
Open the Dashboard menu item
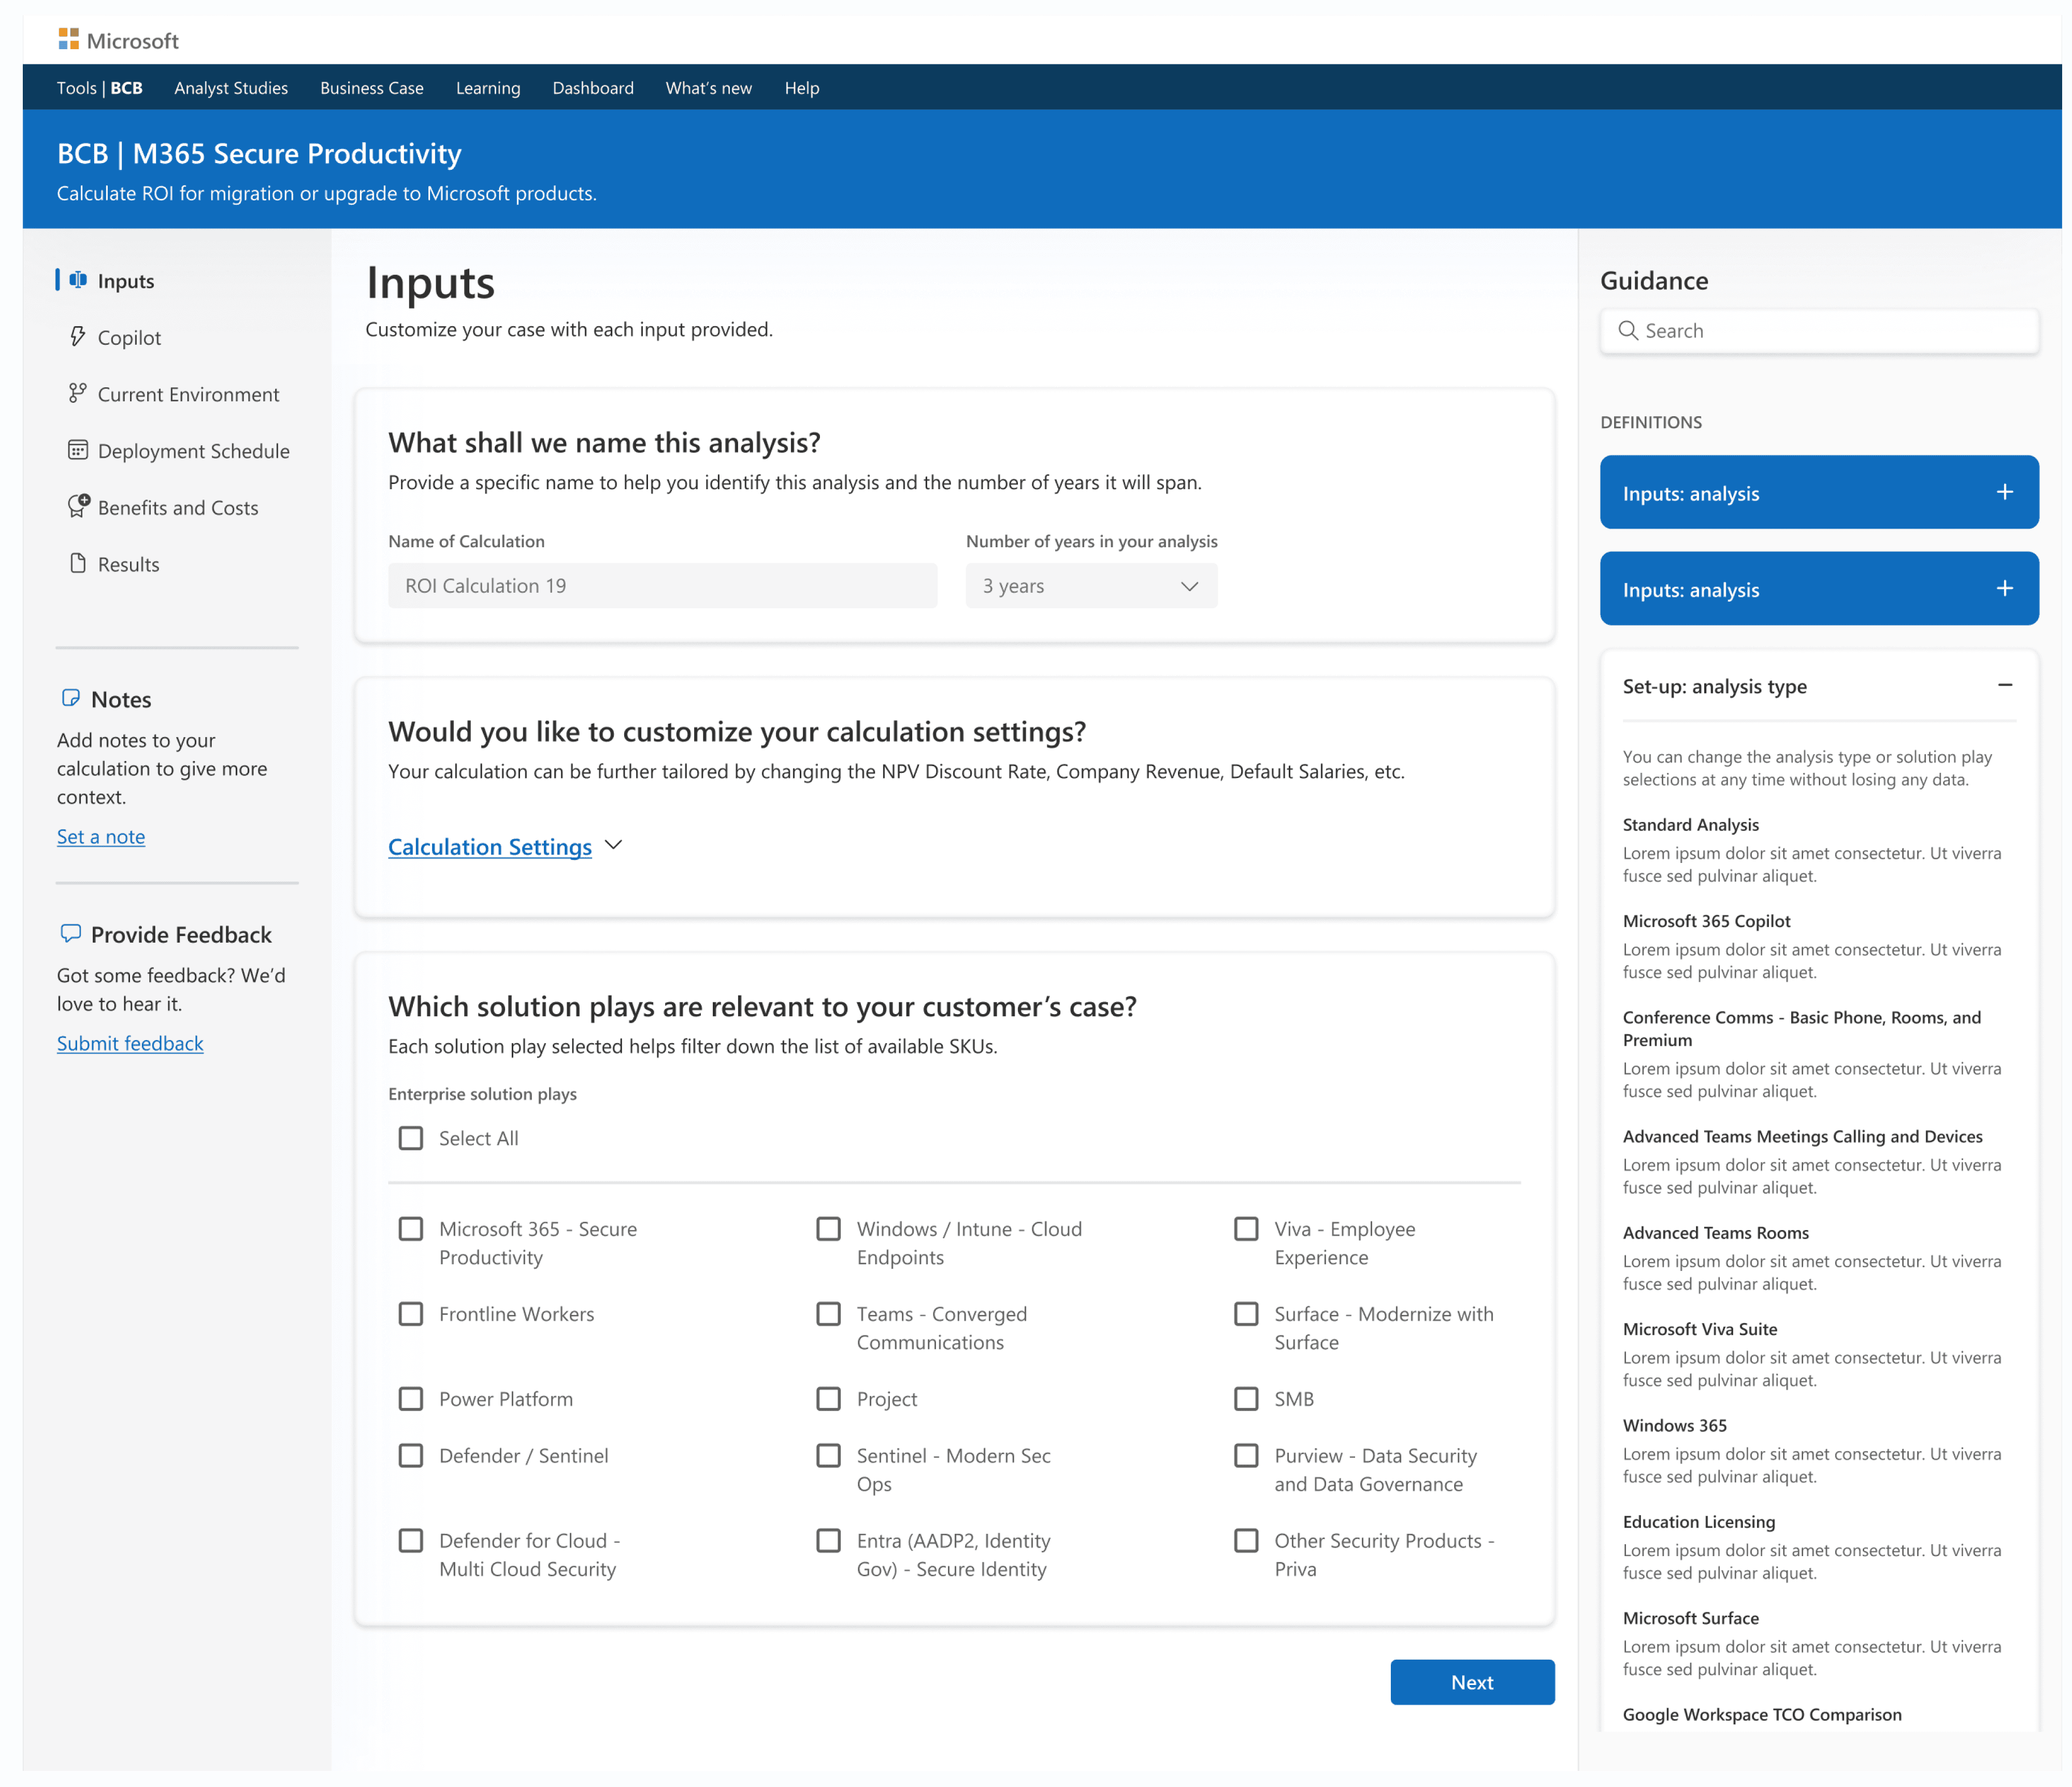click(x=593, y=88)
